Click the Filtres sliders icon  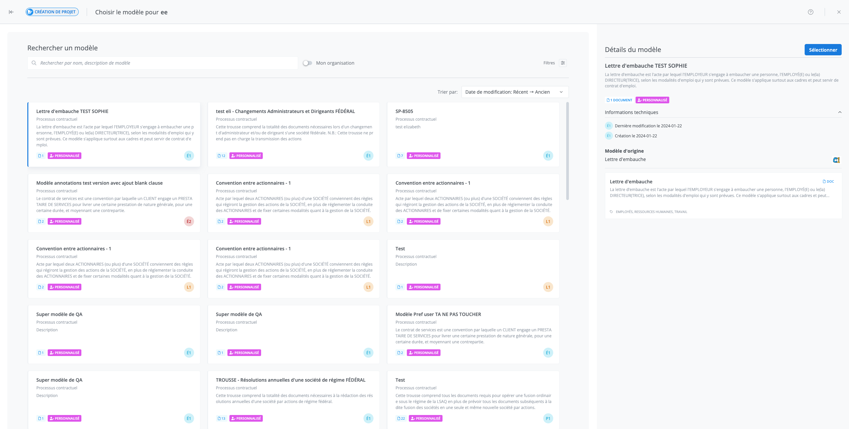point(563,63)
